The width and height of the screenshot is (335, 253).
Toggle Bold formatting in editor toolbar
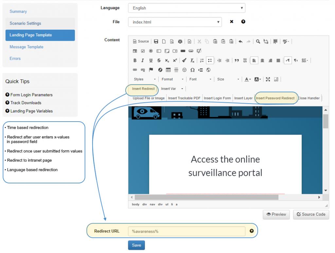(135, 60)
